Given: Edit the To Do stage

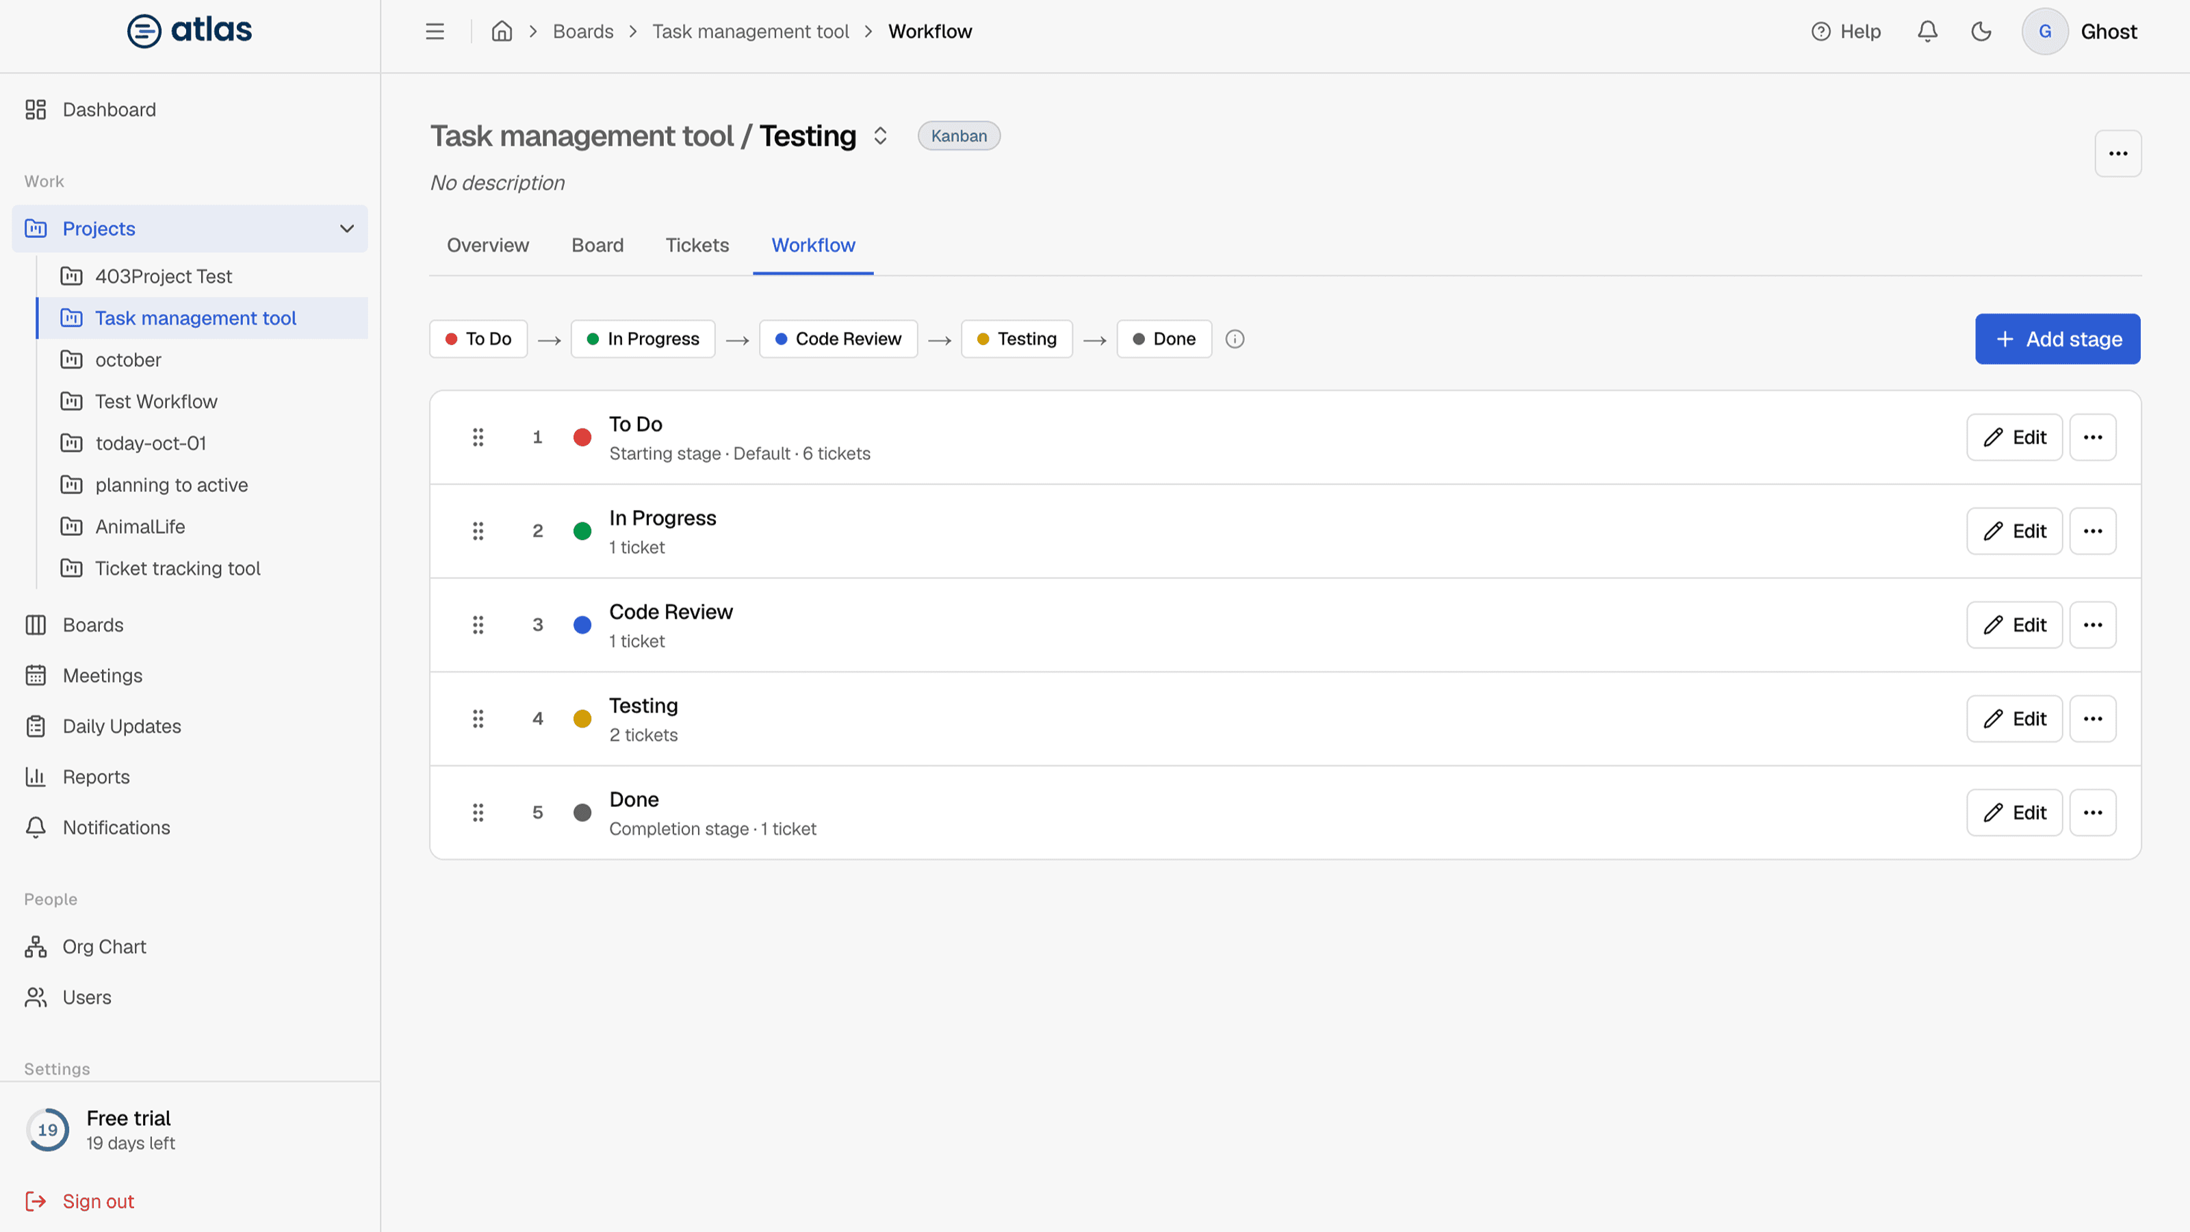Looking at the screenshot, I should pos(2014,437).
